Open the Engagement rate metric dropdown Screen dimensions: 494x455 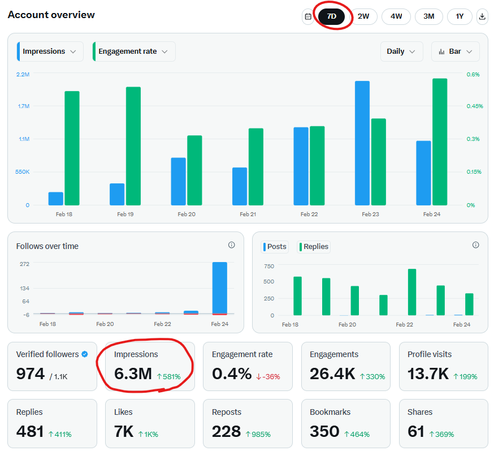point(134,51)
